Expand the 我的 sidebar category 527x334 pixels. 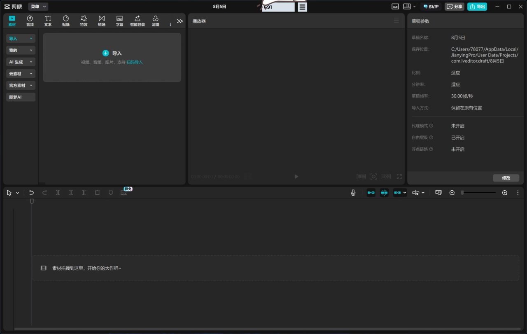(21, 50)
